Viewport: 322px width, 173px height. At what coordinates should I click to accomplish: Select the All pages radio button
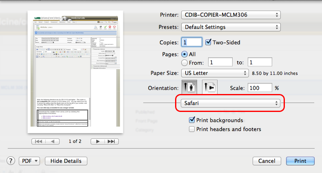tap(184, 54)
